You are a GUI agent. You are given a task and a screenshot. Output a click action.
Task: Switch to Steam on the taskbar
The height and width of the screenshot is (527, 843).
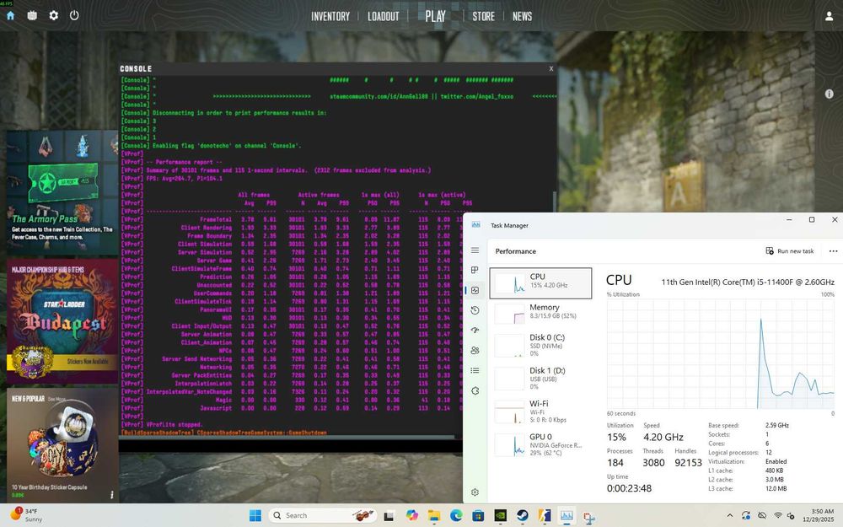pyautogui.click(x=522, y=515)
